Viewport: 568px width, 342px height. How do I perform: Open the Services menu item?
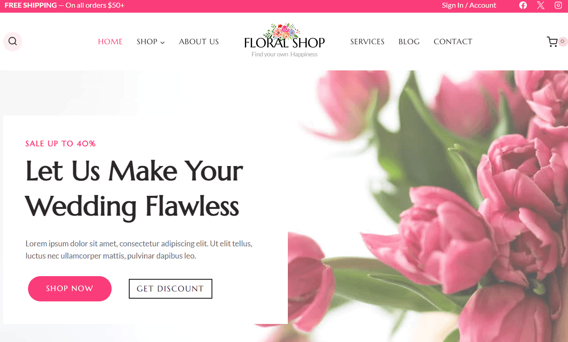(367, 42)
